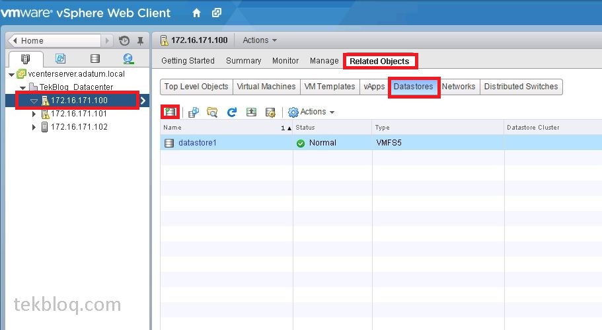Pin the navigator panel
This screenshot has height=330, width=602.
click(141, 40)
